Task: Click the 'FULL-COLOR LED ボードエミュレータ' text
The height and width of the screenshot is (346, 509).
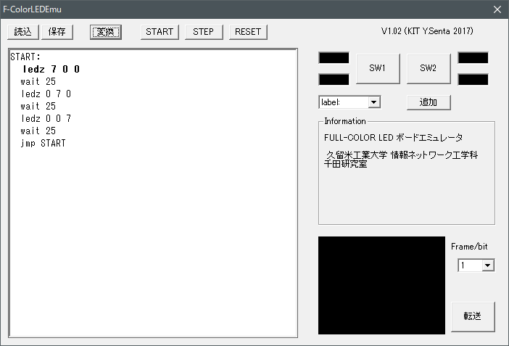Action: 394,138
